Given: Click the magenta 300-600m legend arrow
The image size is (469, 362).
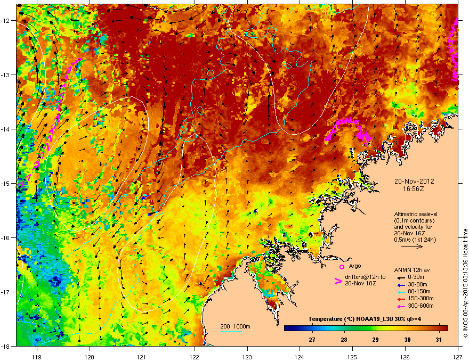Looking at the screenshot, I should pyautogui.click(x=401, y=306).
